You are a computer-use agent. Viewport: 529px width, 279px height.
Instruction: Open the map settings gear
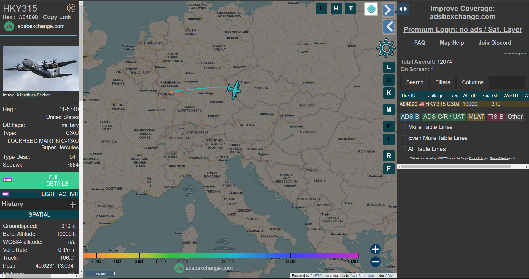pos(386,48)
